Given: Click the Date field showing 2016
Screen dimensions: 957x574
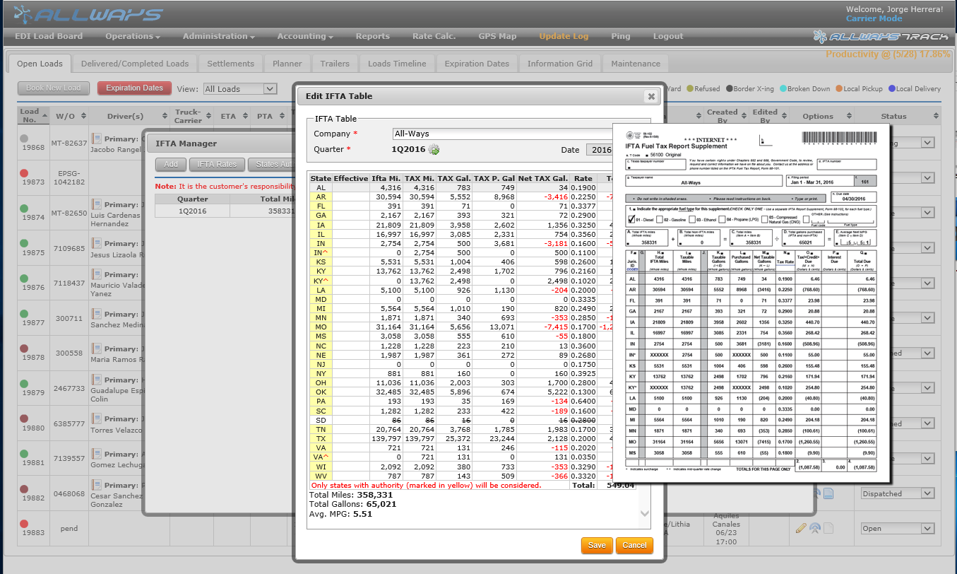Looking at the screenshot, I should [600, 150].
